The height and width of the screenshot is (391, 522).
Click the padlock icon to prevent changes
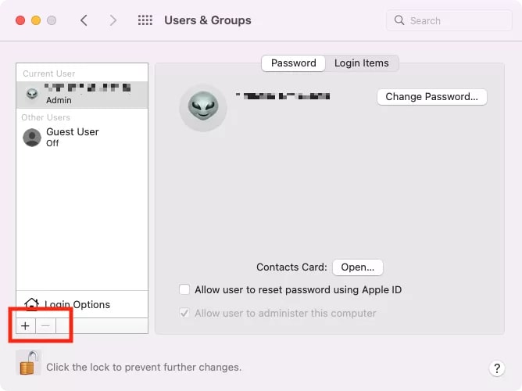click(x=28, y=364)
